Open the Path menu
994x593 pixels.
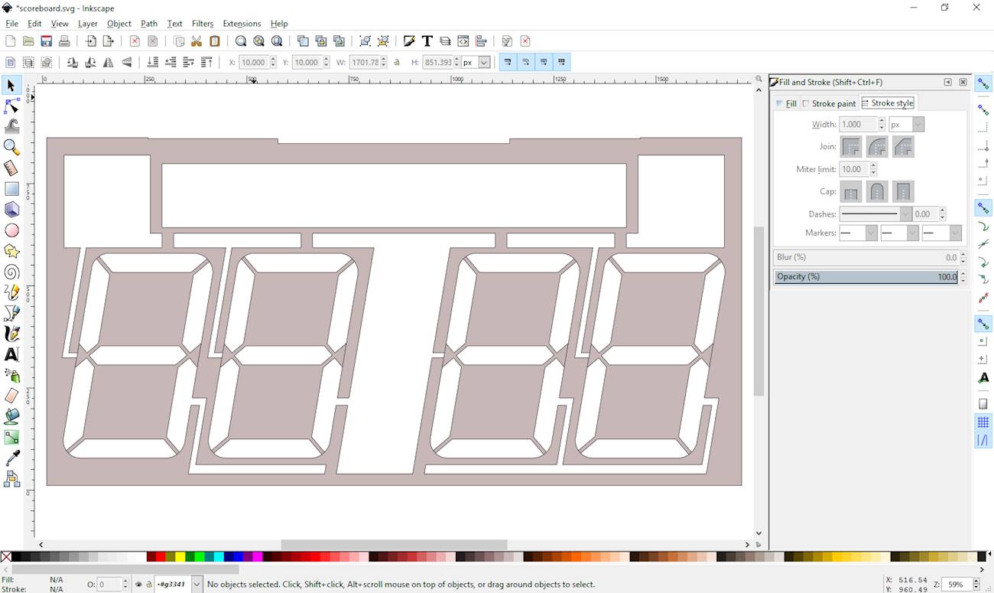(149, 24)
